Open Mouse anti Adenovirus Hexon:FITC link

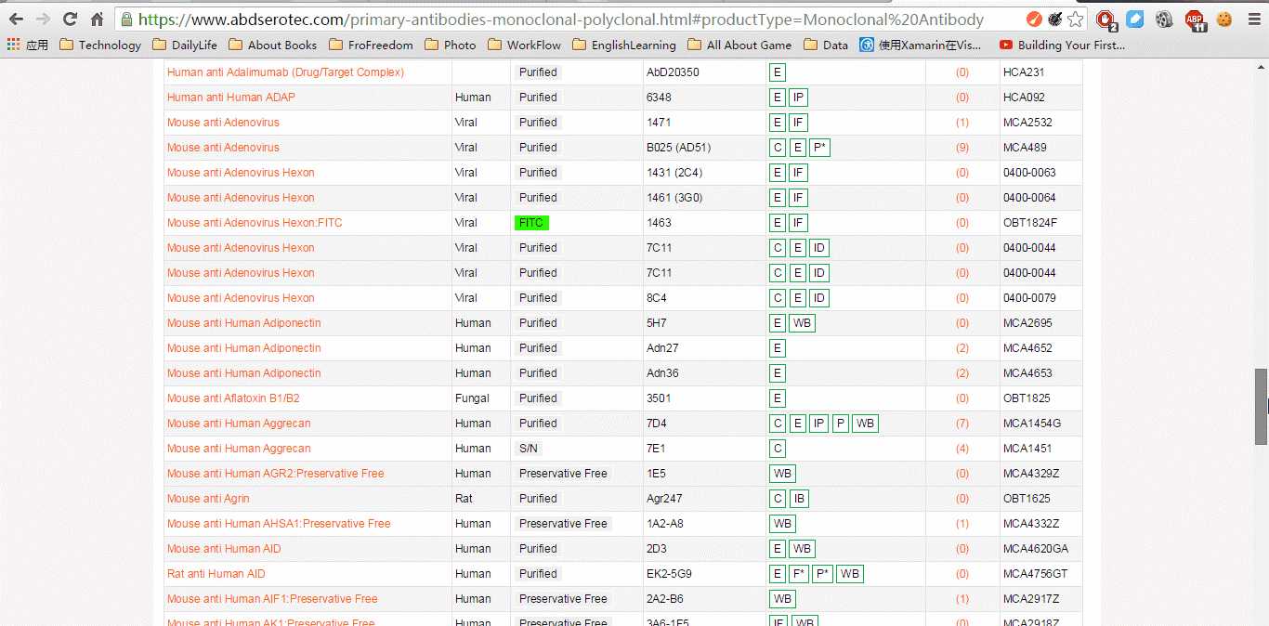pyautogui.click(x=255, y=223)
